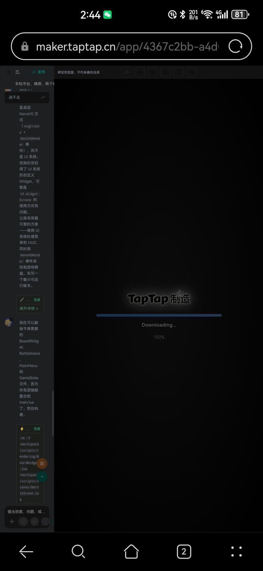Viewport: 263px width, 571px height.
Task: Click the 进不去 message bubble
Action: 27,97
